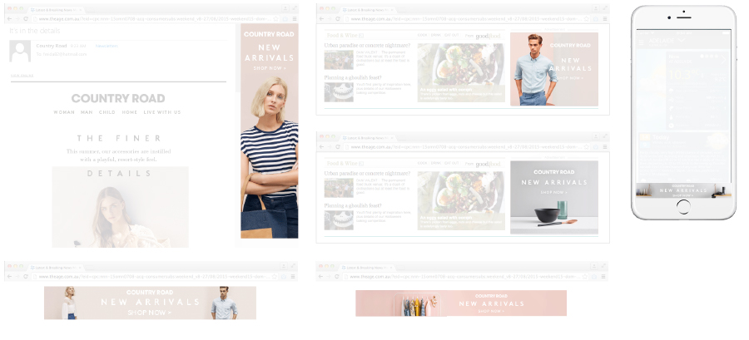Bookmark the page in the Country Road email window
The image size is (749, 340).
click(276, 18)
